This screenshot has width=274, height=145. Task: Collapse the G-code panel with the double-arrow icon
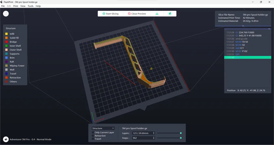[x=269, y=29]
